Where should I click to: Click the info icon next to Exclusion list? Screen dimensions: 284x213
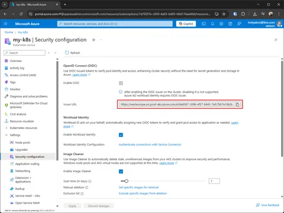click(x=82, y=193)
